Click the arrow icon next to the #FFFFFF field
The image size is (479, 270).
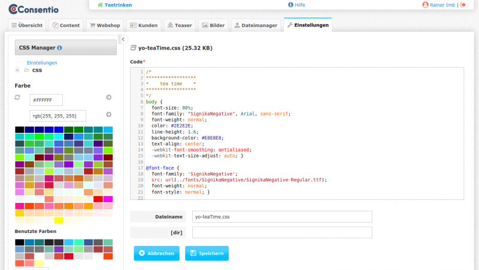109,97
